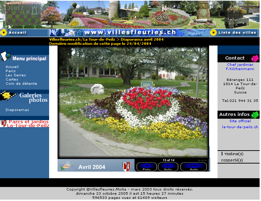Screen dimensions: 261x201
Task: Click the coat of arms in the slideshow bar
Action: click(x=127, y=167)
